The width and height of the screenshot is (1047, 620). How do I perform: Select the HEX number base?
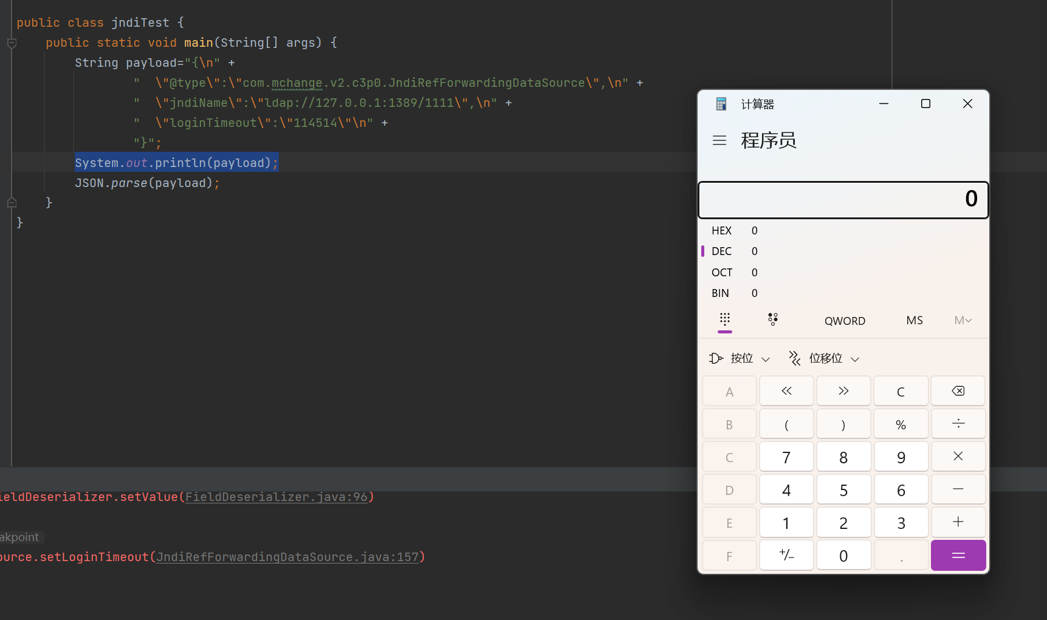pyautogui.click(x=722, y=231)
